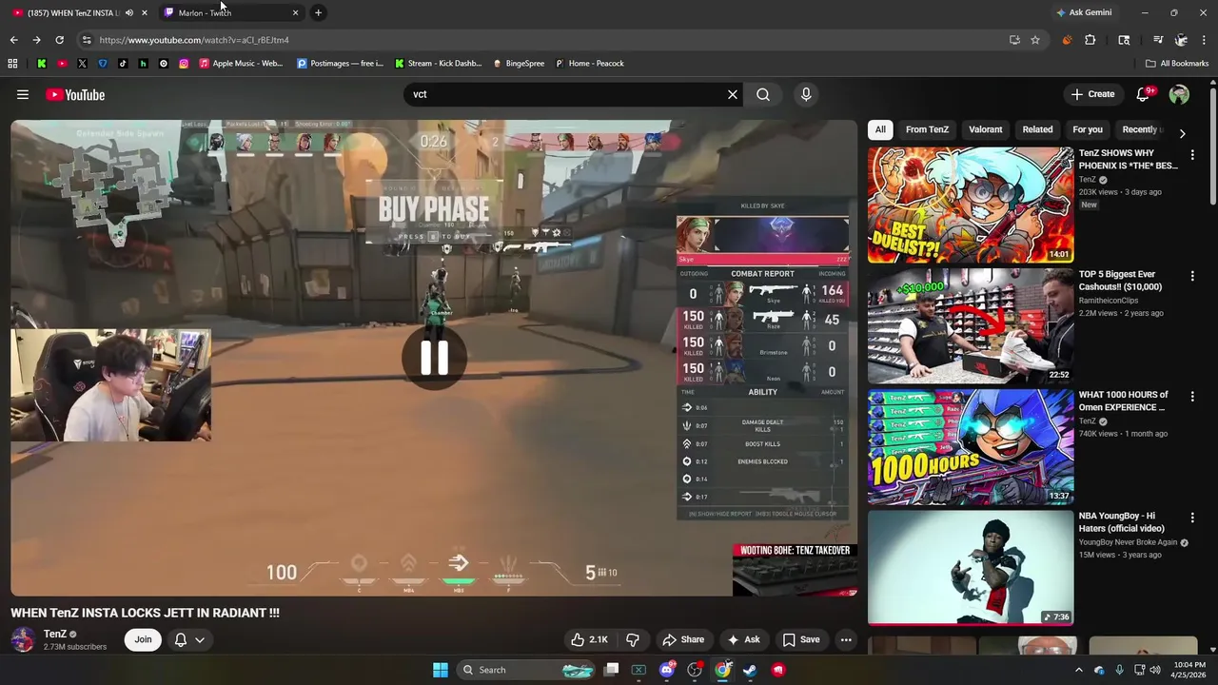
Task: Open the X (Twitter) bookmark icon
Action: [82, 64]
